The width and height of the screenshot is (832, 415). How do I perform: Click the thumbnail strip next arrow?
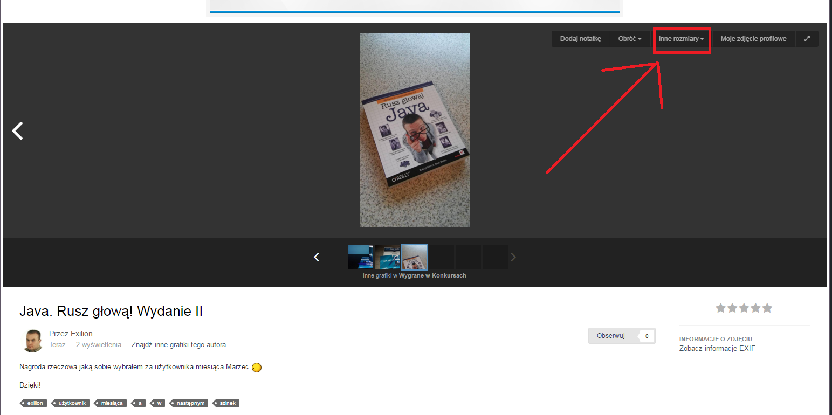(x=513, y=257)
